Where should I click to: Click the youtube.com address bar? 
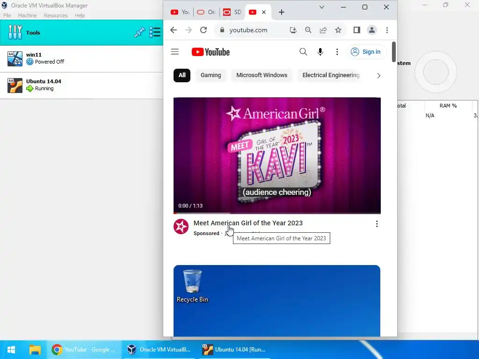pyautogui.click(x=248, y=30)
